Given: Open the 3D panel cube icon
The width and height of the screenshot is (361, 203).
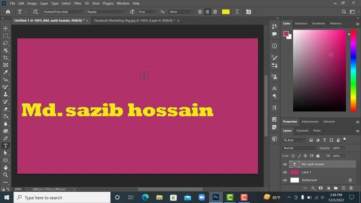Looking at the screenshot, I should 275,139.
